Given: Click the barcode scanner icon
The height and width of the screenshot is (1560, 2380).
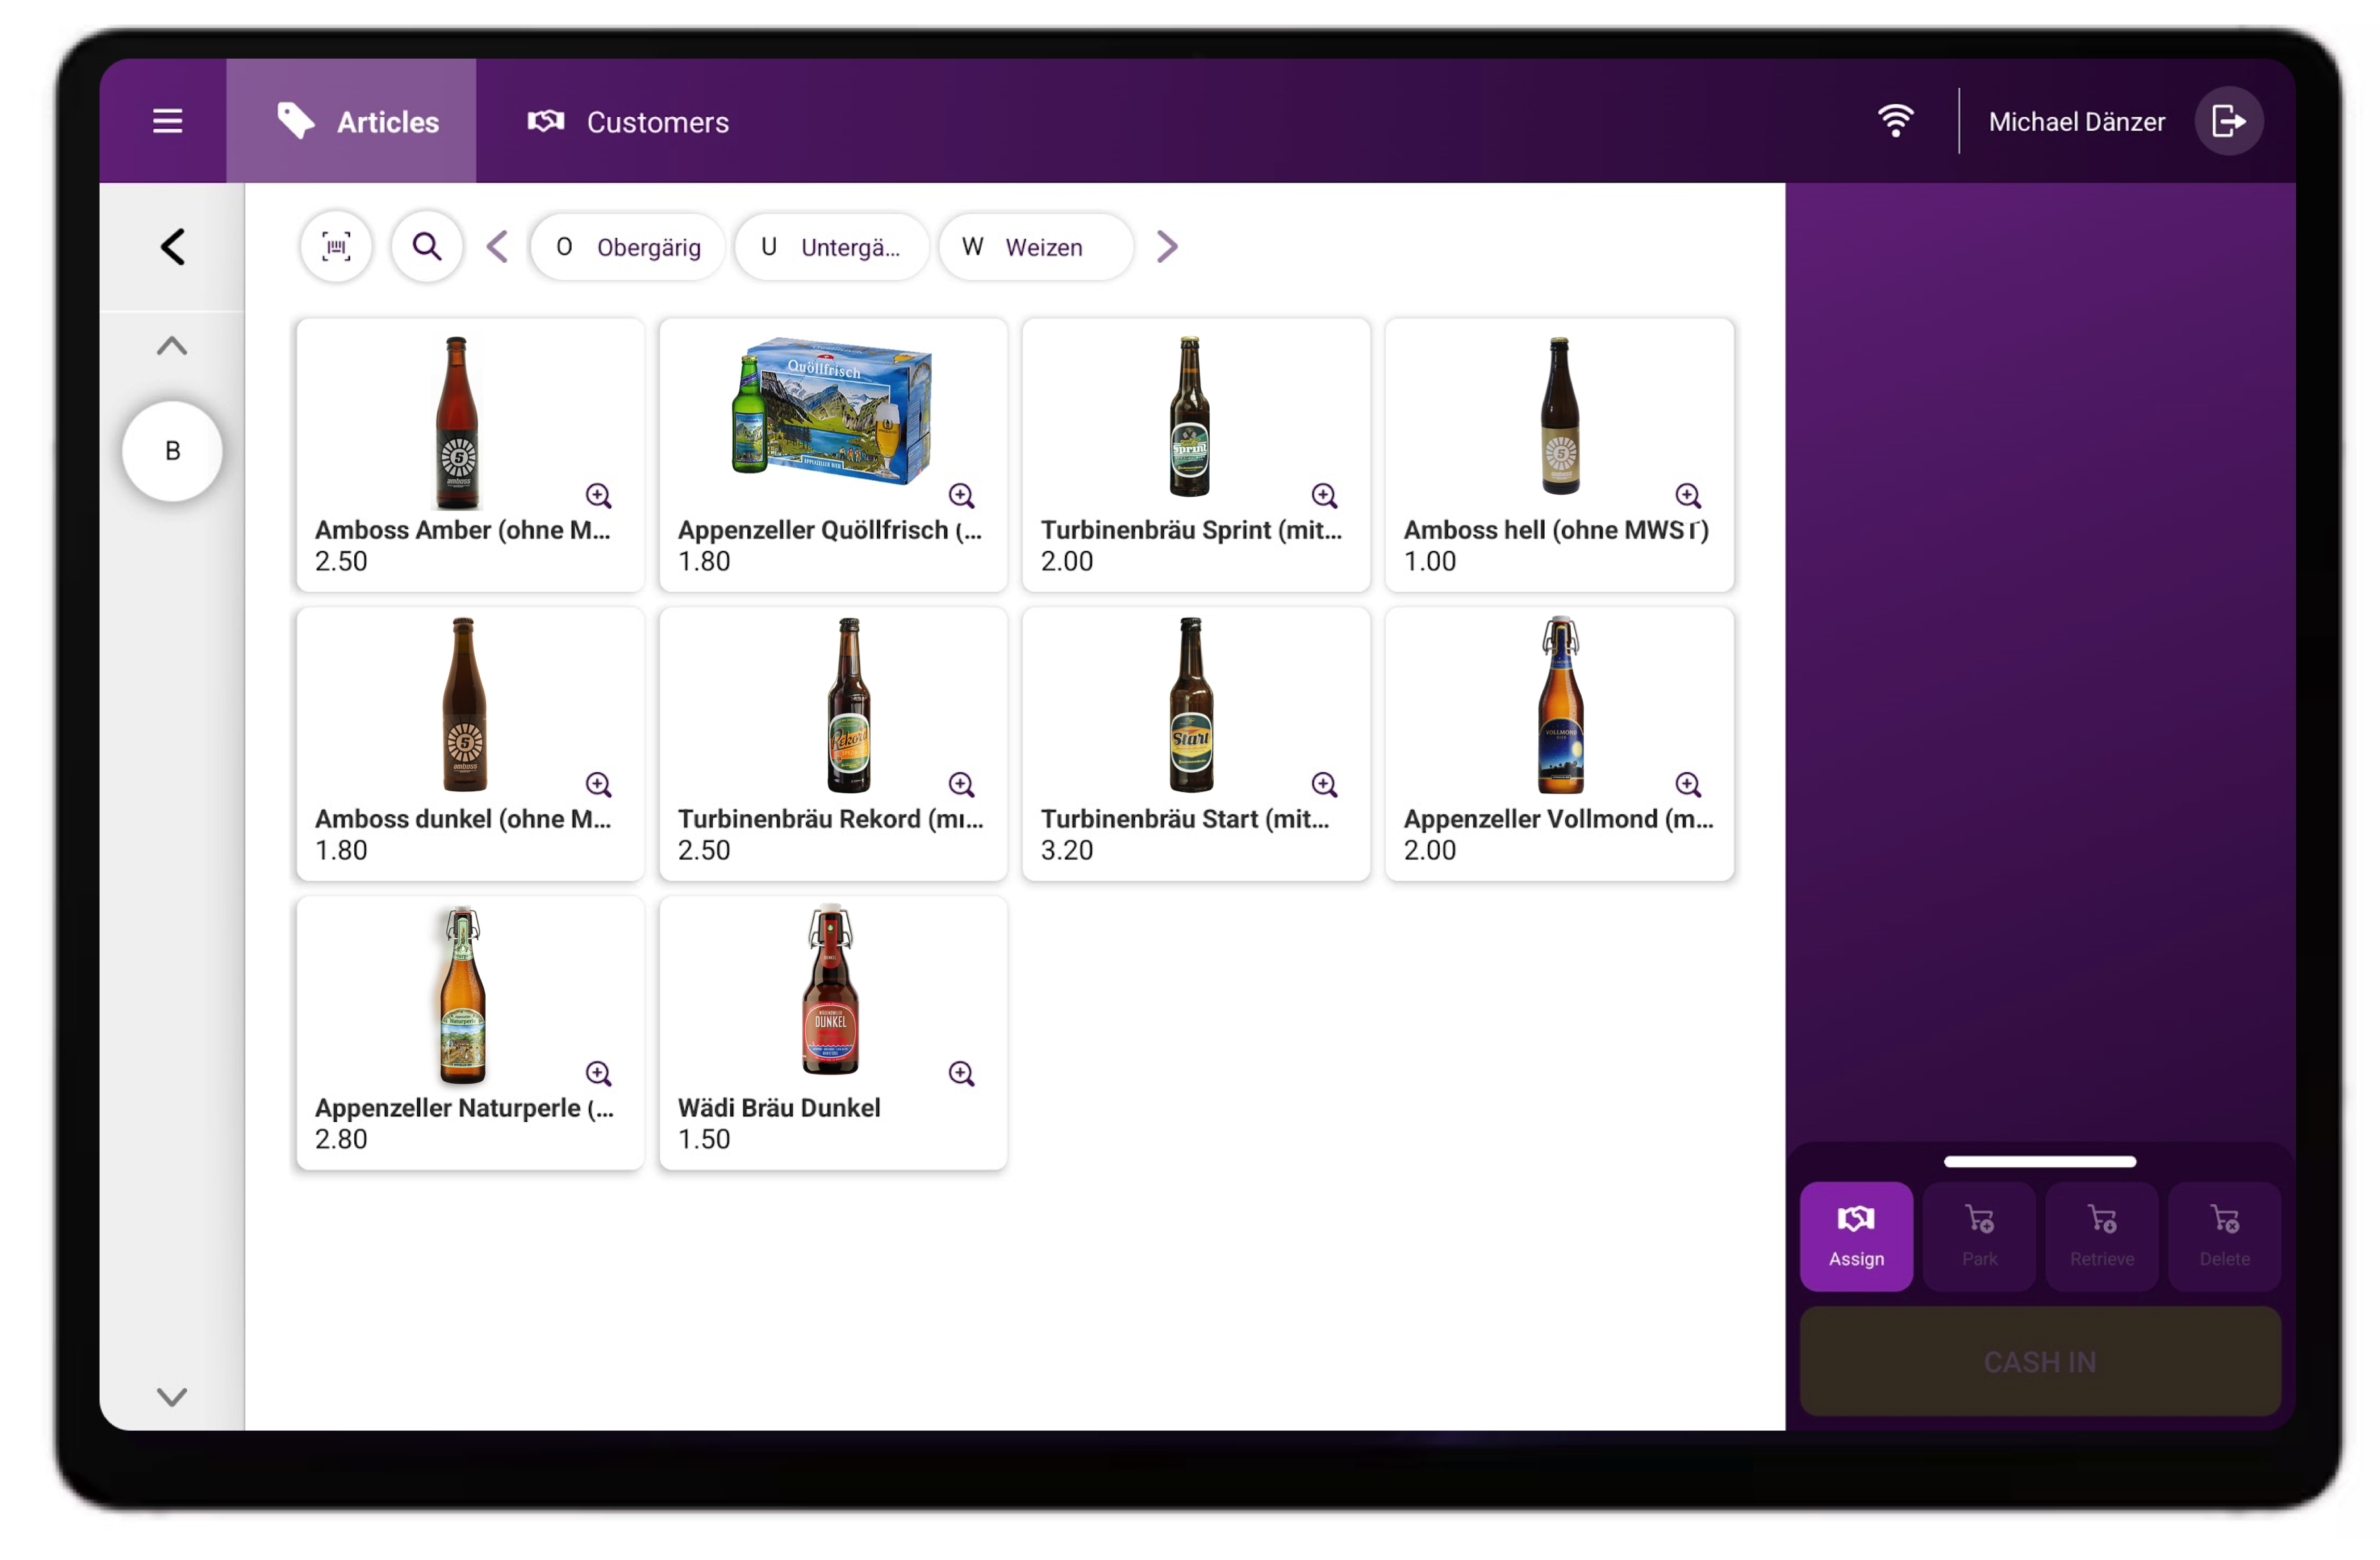Looking at the screenshot, I should point(336,247).
